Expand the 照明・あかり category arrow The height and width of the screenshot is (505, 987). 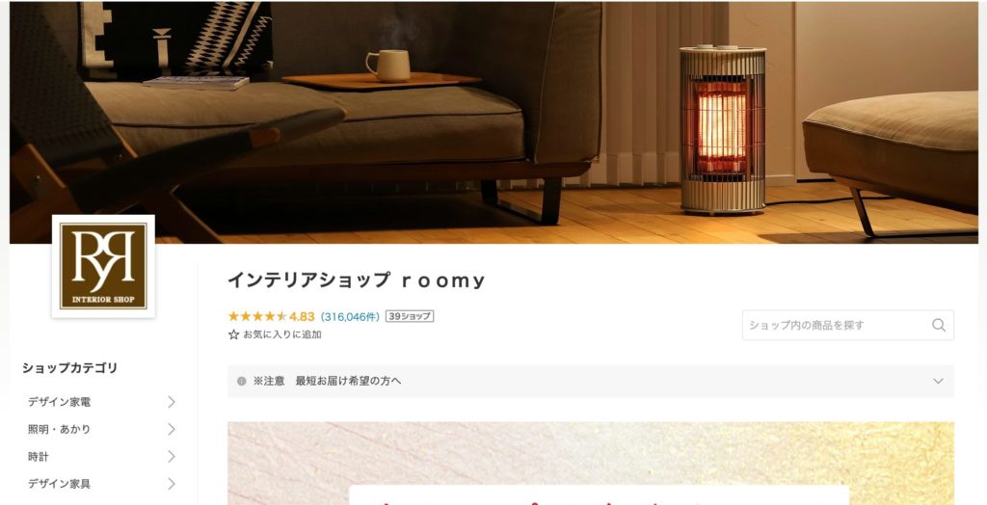(172, 430)
